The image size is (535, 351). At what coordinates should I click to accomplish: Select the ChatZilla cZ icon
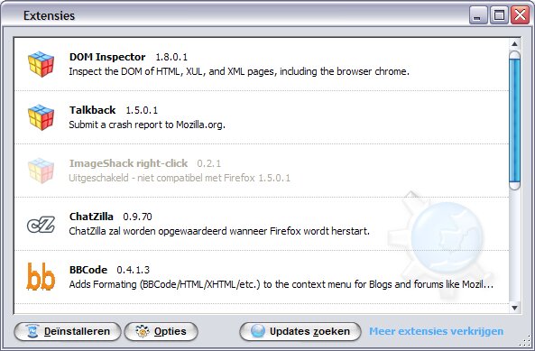coord(41,225)
